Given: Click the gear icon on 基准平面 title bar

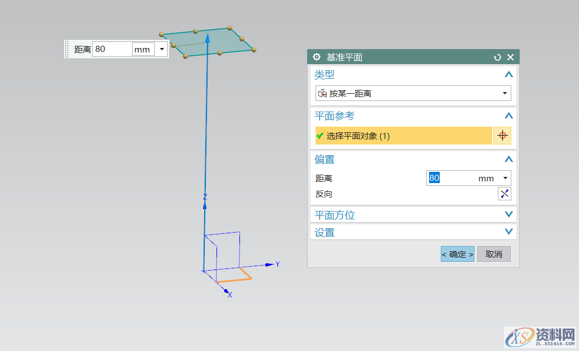Looking at the screenshot, I should coord(317,57).
